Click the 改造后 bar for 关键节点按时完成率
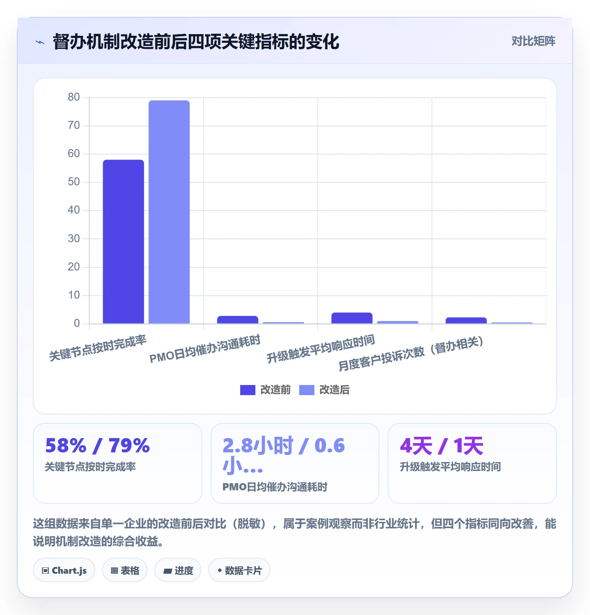 pos(169,212)
